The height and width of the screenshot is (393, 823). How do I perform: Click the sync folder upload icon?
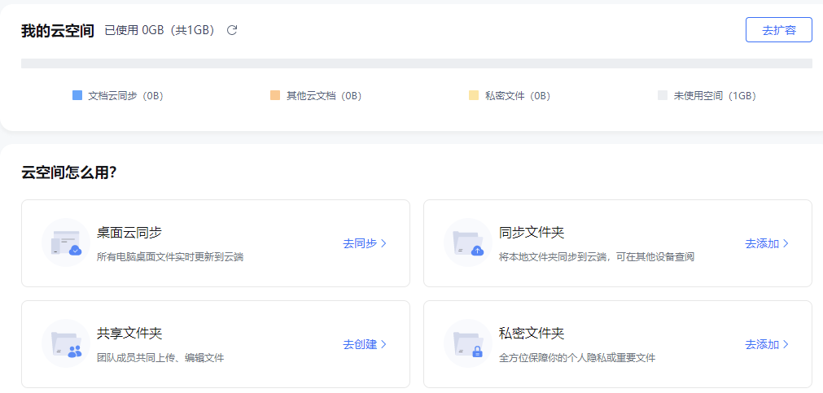click(x=467, y=242)
